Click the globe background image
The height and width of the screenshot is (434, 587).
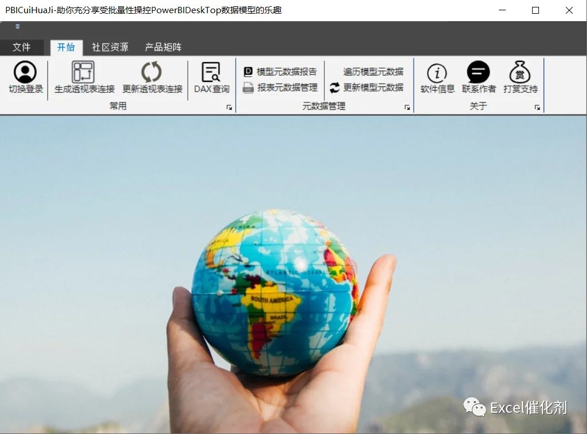[293, 274]
